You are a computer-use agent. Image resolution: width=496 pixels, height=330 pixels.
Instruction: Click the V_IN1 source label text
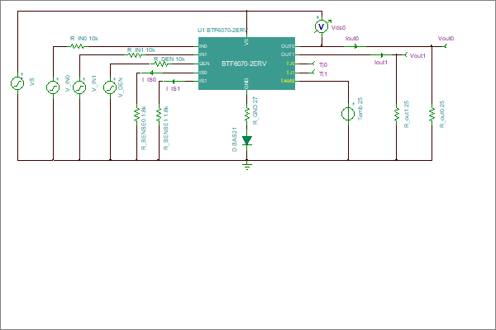pos(94,83)
